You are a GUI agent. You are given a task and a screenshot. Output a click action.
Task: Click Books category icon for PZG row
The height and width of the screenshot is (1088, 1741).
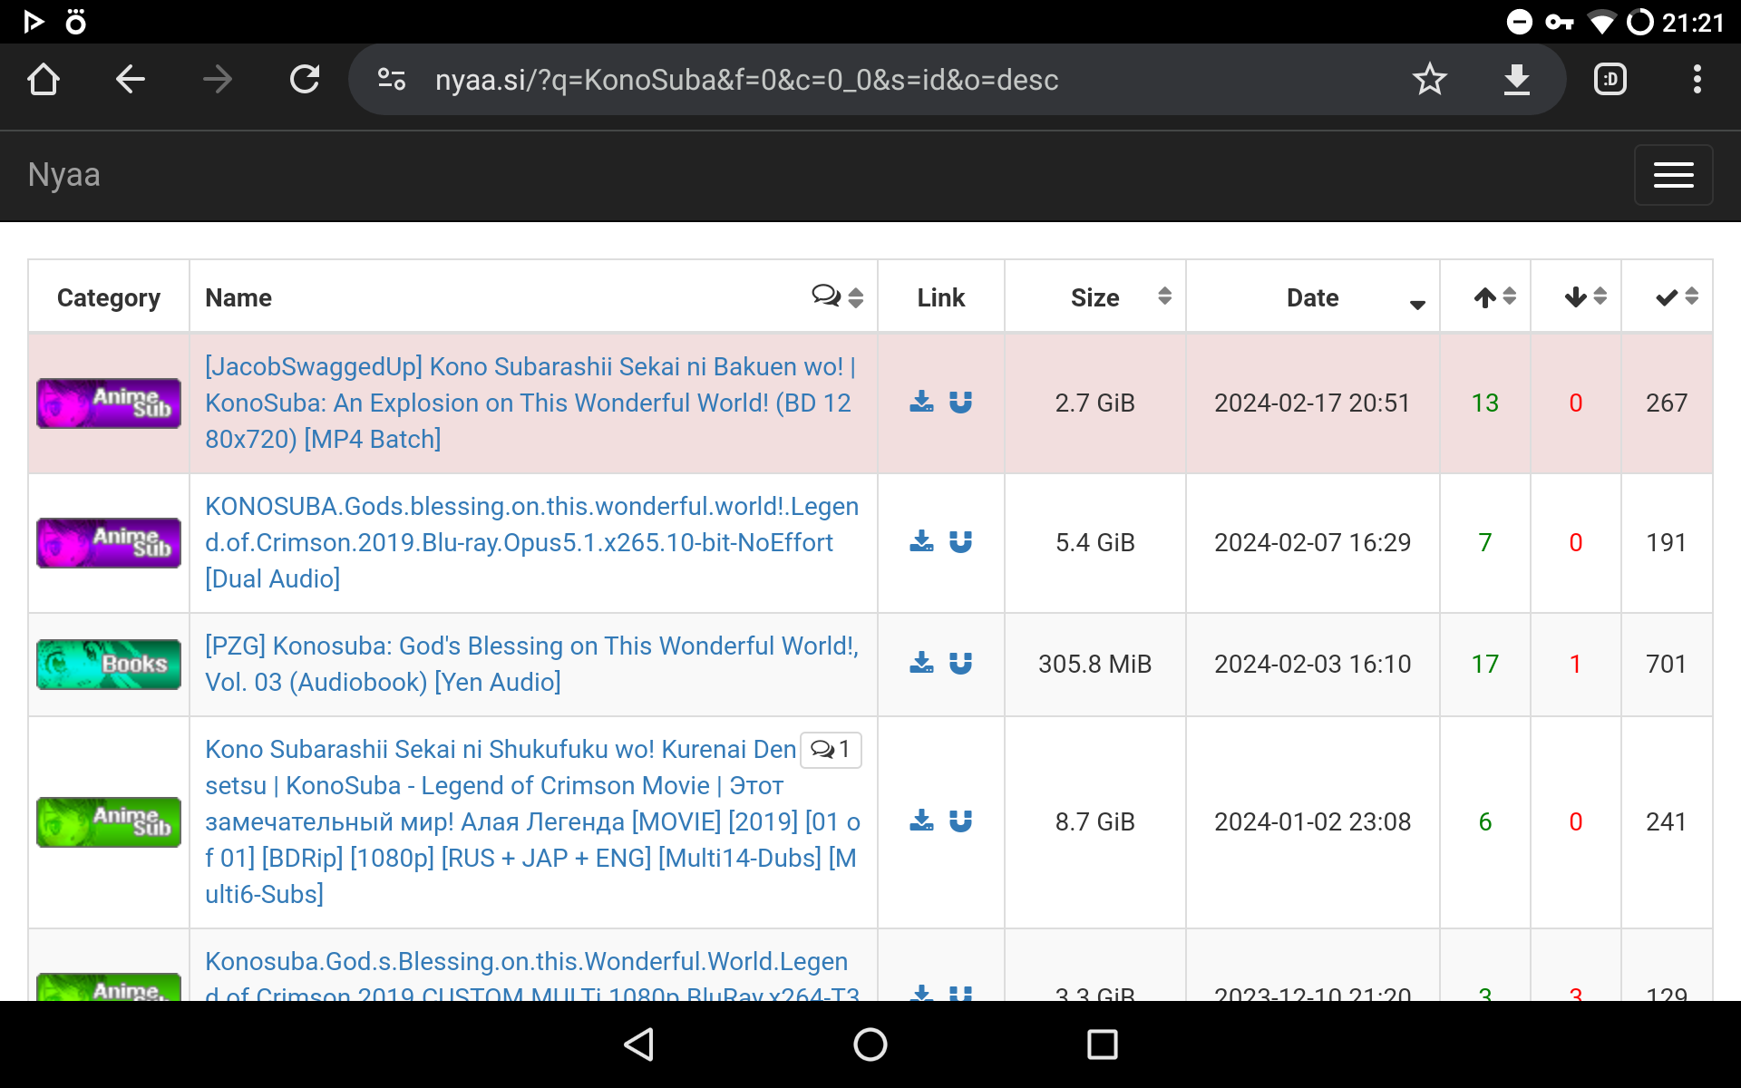click(x=109, y=665)
